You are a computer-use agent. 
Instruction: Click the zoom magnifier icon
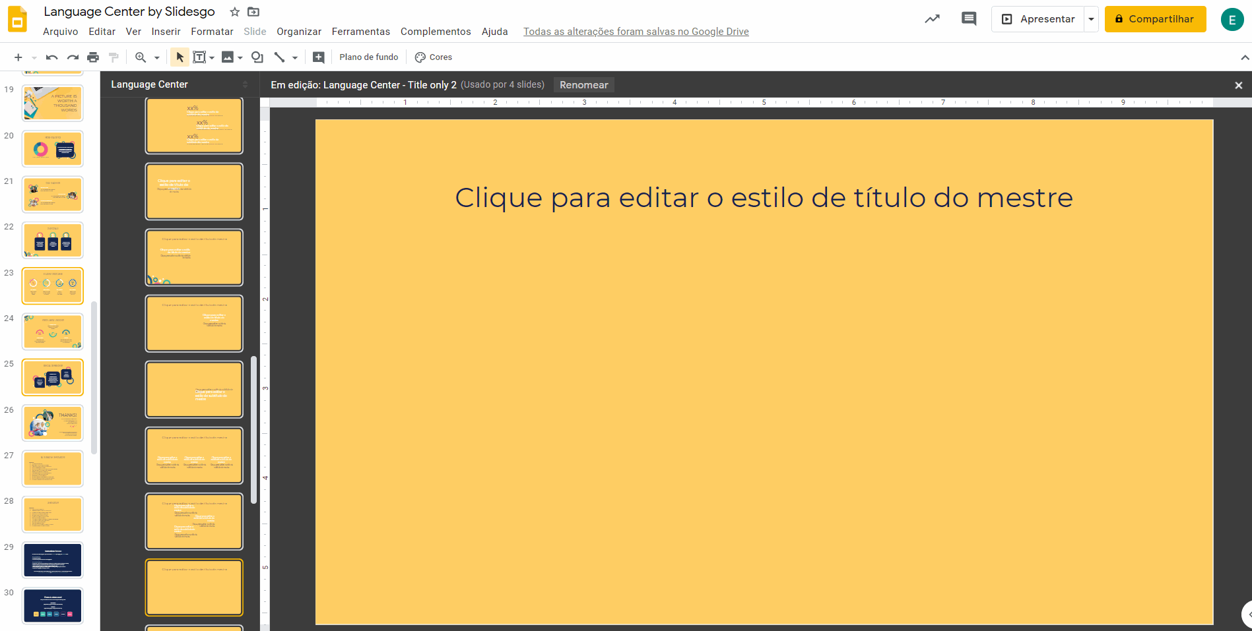coord(141,57)
